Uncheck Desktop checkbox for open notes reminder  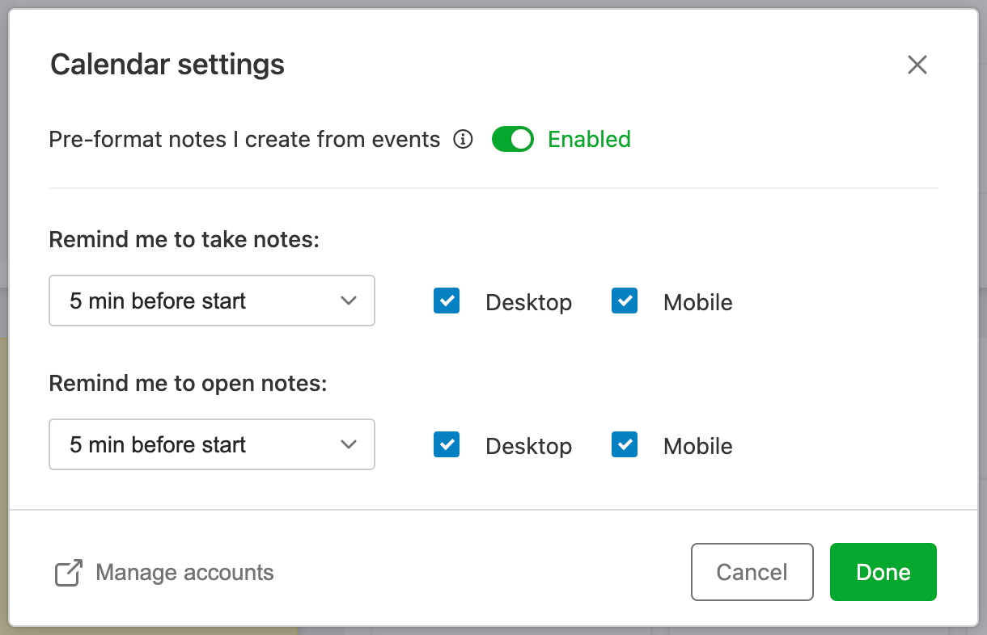click(x=447, y=445)
